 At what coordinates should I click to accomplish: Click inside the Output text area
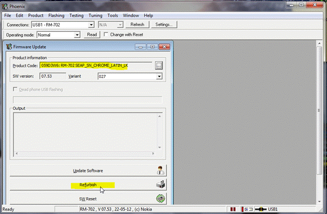[85, 132]
